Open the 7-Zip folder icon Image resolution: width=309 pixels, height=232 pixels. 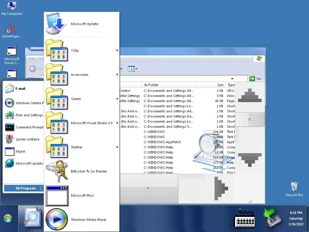pyautogui.click(x=57, y=50)
